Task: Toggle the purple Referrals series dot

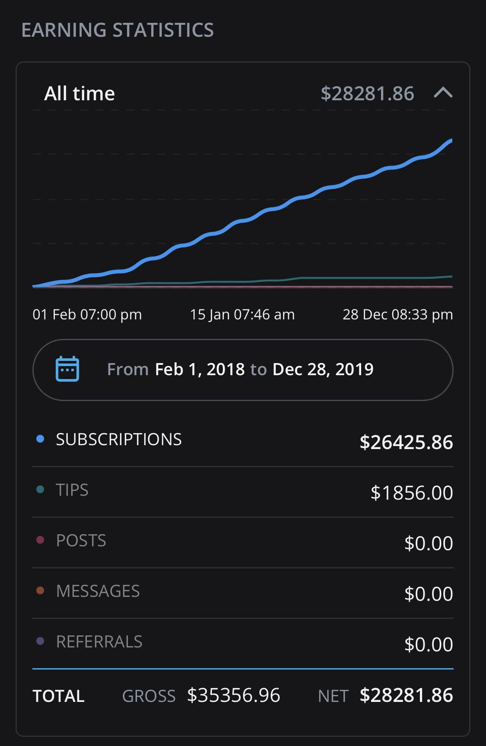Action: (x=40, y=641)
